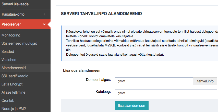This screenshot has width=218, height=112.
Task: Collapse the Veebiserver chevron arrow
Action: point(44,24)
